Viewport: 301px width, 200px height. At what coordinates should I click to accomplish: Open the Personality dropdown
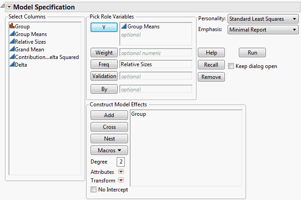coord(263,18)
